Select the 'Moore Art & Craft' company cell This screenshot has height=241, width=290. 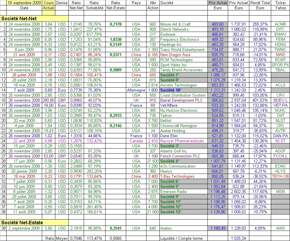[184, 24]
